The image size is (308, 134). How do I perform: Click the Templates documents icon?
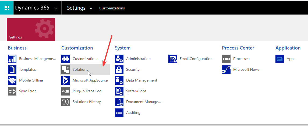[x=12, y=70]
